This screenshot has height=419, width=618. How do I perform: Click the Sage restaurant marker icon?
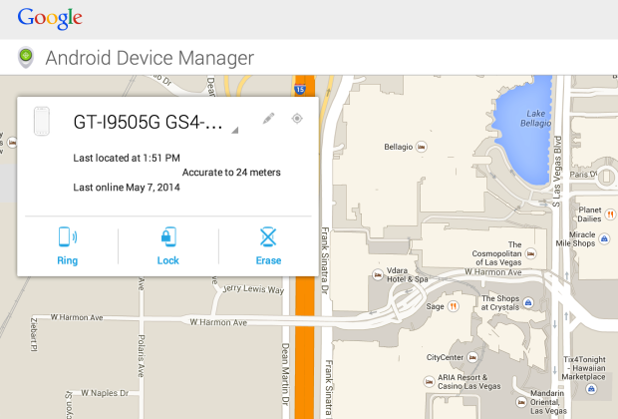(454, 306)
